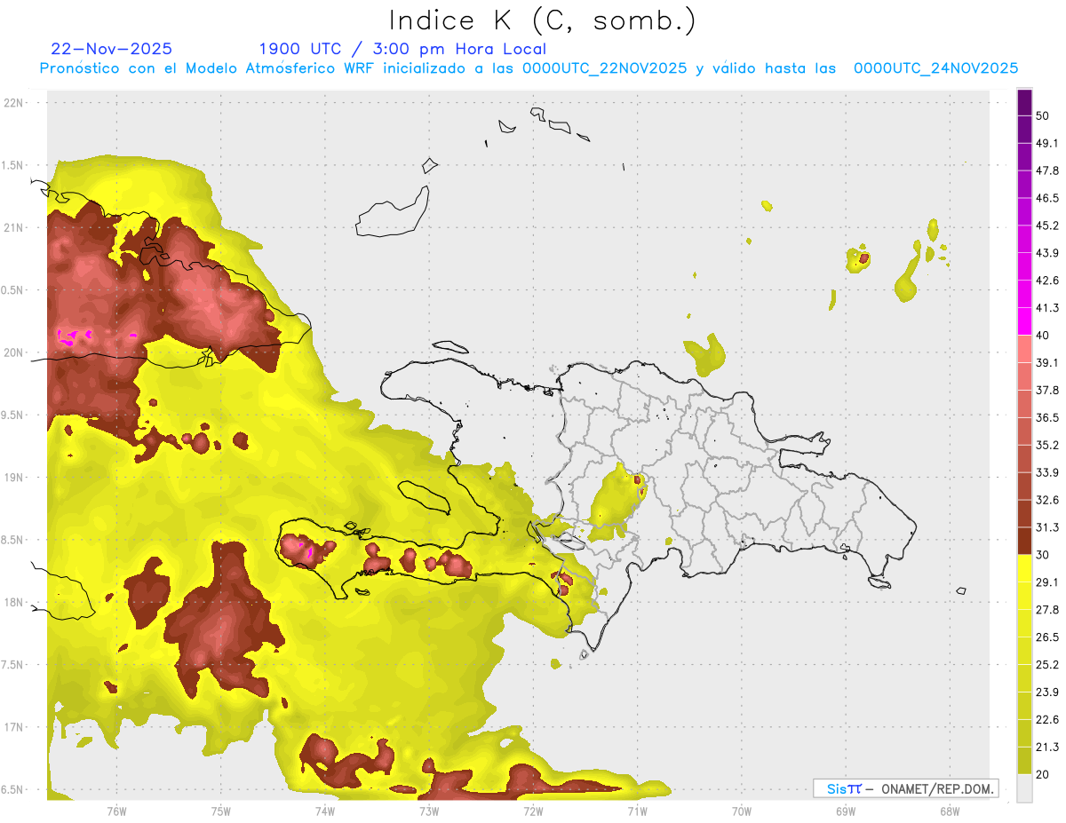Click the "37.8" colorbar value

1047,391
